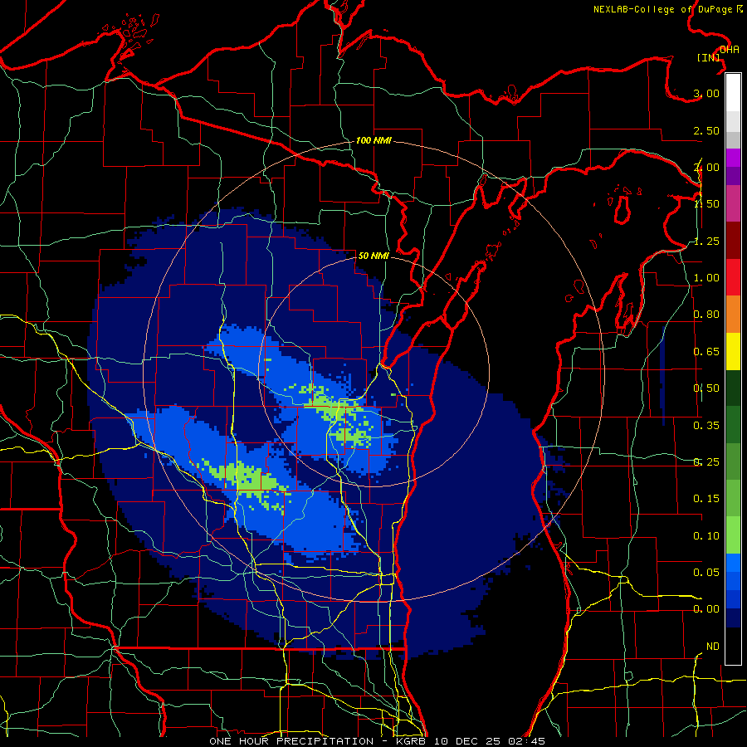Click the magenta legend color block
747x747 pixels.
click(x=733, y=158)
